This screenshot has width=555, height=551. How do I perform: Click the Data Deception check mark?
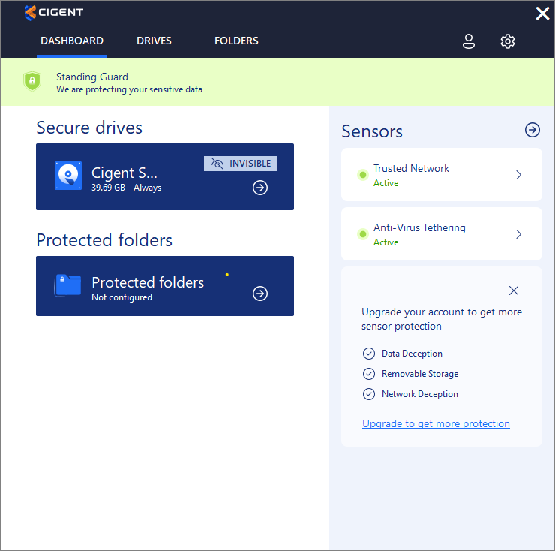click(x=368, y=354)
